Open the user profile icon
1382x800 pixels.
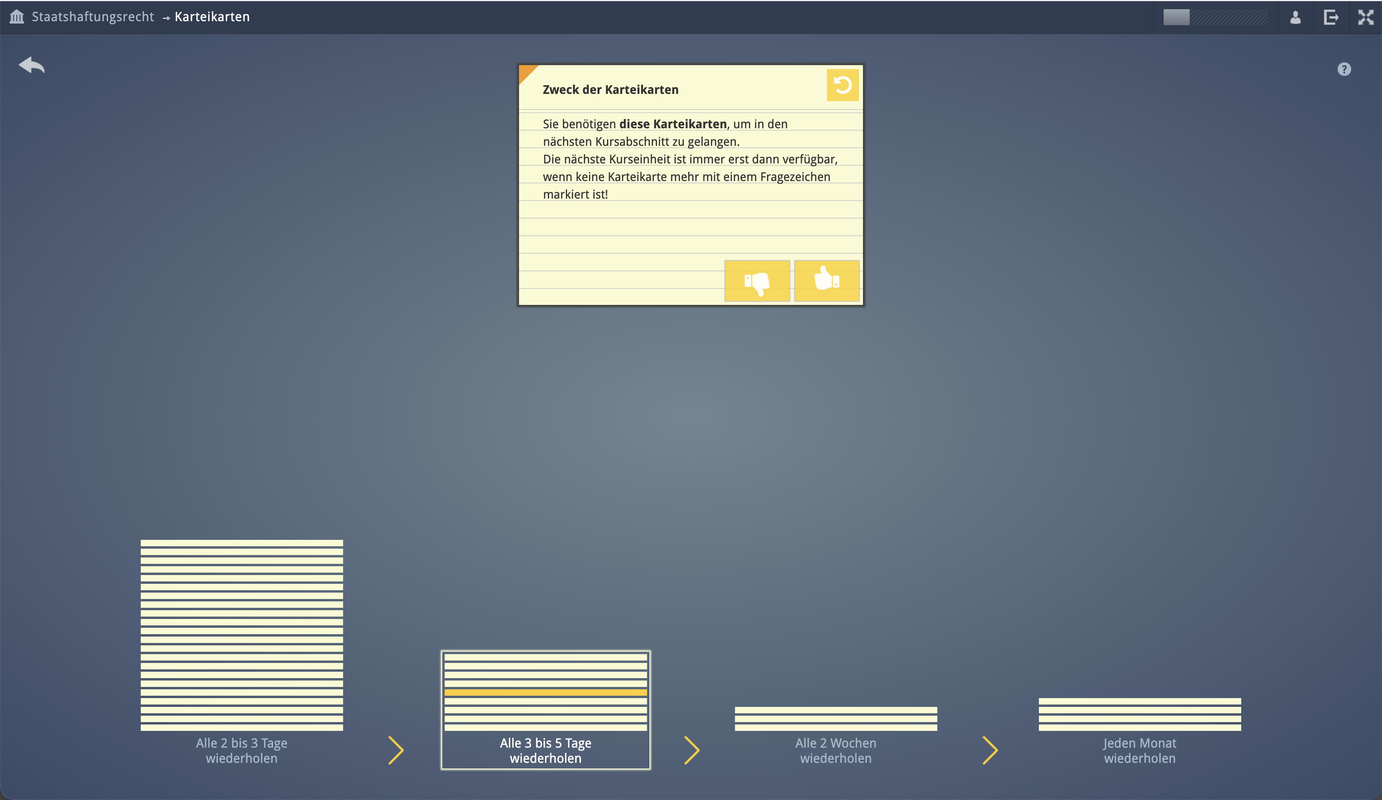1295,18
